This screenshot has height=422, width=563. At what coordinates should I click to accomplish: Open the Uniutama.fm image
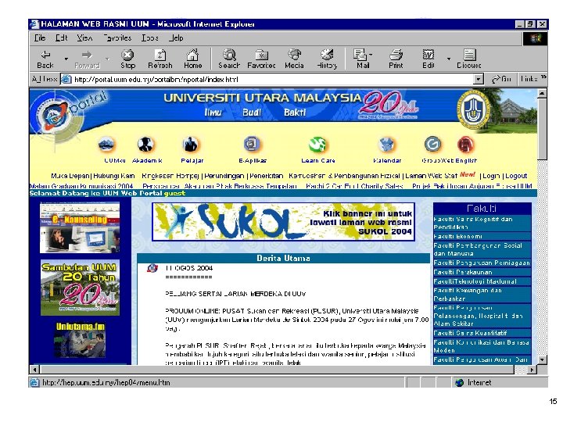click(x=80, y=340)
